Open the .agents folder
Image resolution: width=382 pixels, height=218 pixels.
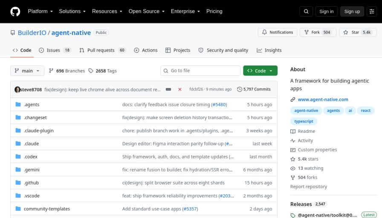pyautogui.click(x=32, y=104)
